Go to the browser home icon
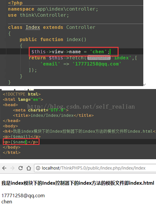This screenshot has height=206, width=156. coord(29,168)
